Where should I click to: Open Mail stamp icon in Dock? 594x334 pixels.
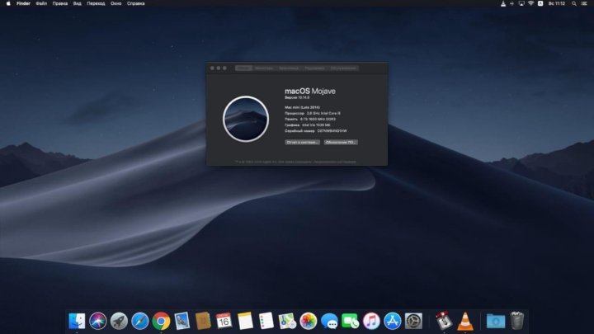click(182, 321)
